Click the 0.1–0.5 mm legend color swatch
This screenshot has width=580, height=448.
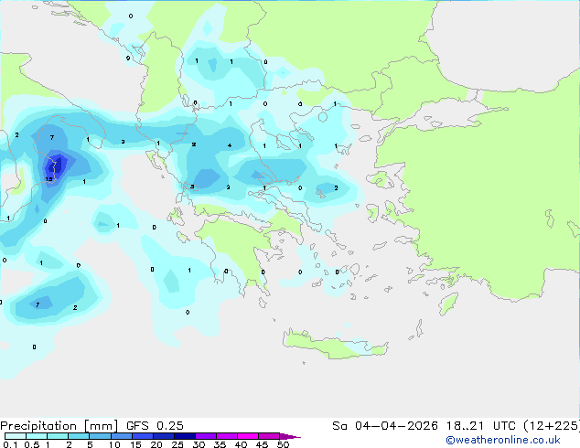point(16,436)
